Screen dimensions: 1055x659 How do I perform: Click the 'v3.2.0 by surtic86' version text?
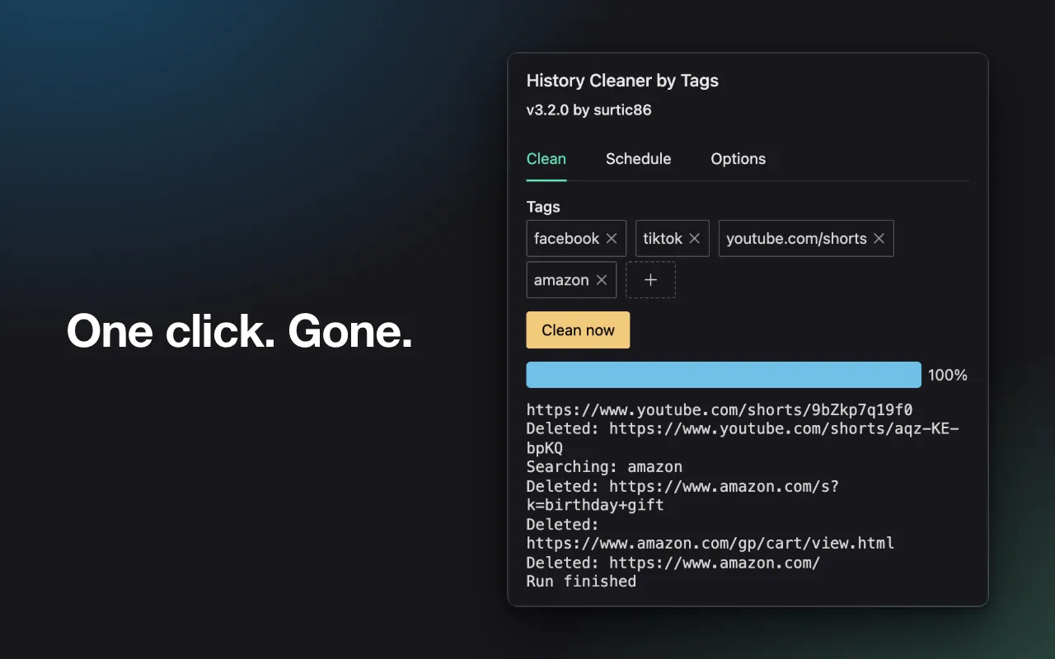pyautogui.click(x=588, y=110)
